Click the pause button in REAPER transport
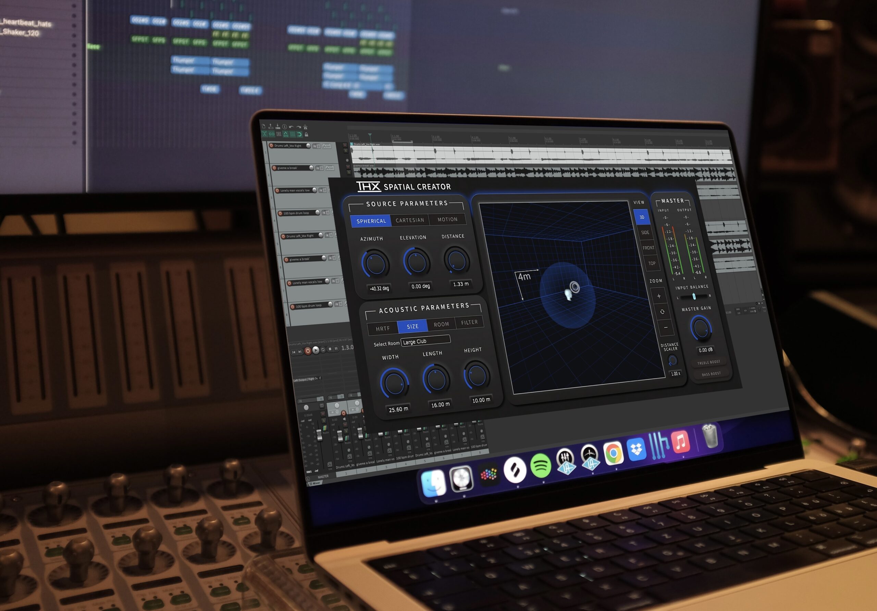 tap(336, 349)
